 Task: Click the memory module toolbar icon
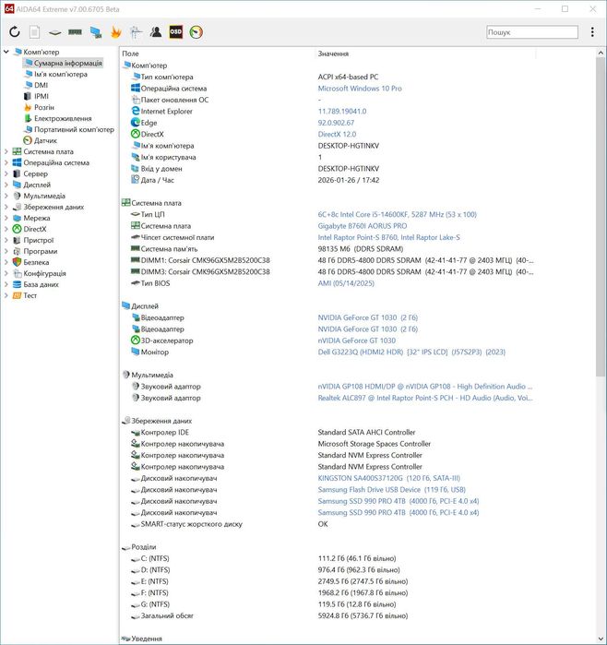coord(75,31)
